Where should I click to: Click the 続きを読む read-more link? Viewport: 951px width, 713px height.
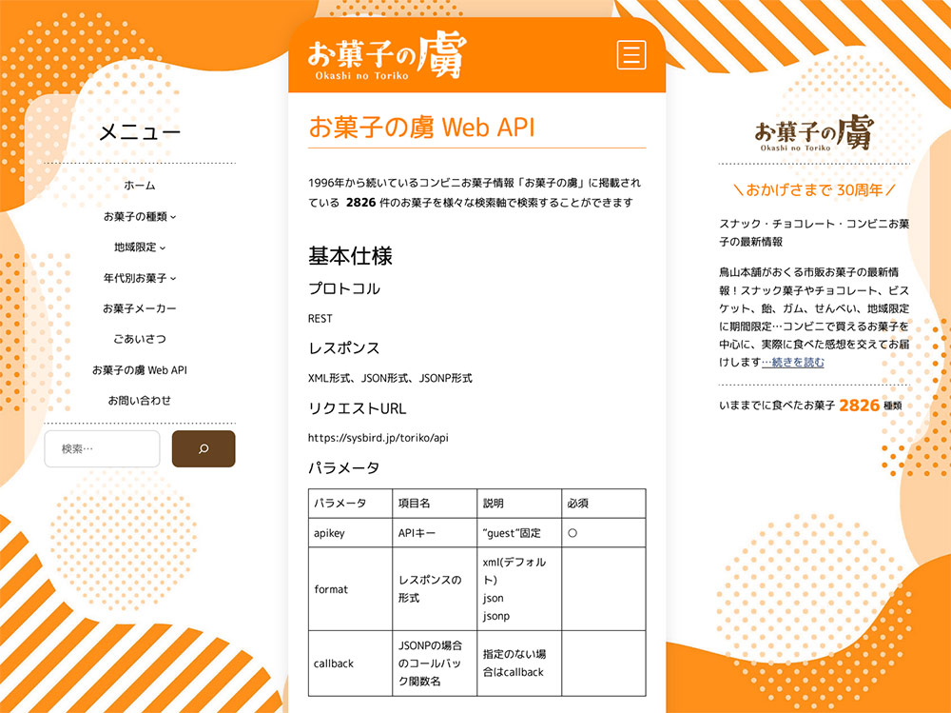point(792,363)
